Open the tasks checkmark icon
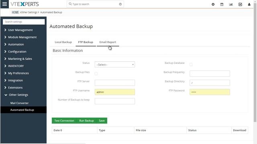The height and width of the screenshot is (144, 257). point(240,4)
